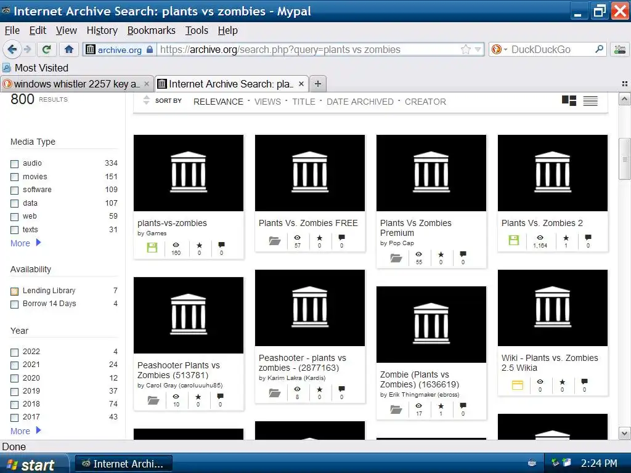Open the DuckDuckGo search engine selector icon

point(499,49)
